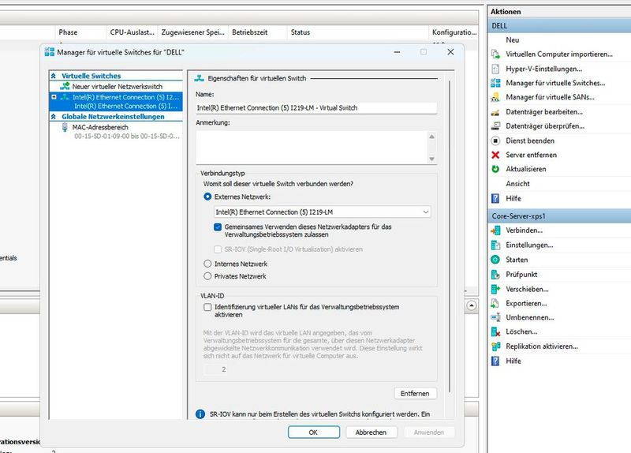
Task: Click the Server entfernen action text
Action: 531,155
